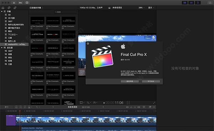Viewport: 214px width, 131px height.
Task: Show the Photos and Audio sidebar icon
Action: point(9,8)
